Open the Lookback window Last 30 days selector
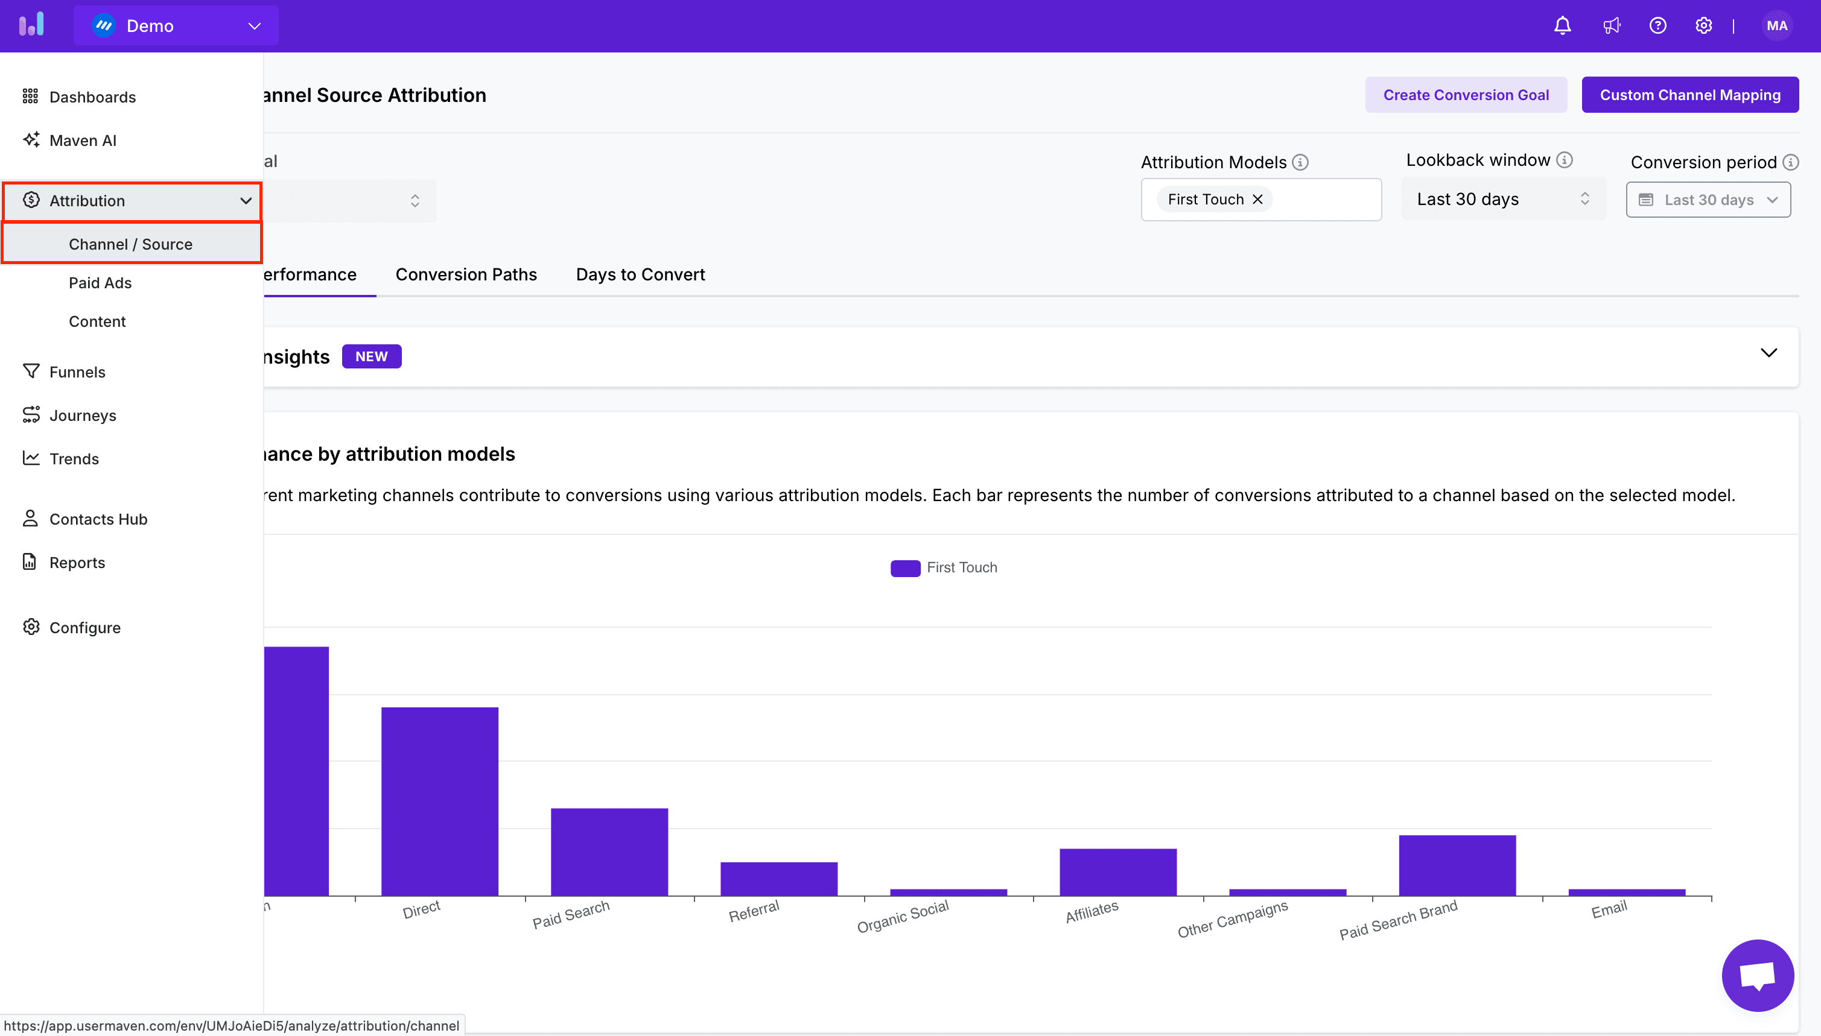Screen dimensions: 1821x1036 (x=1503, y=199)
